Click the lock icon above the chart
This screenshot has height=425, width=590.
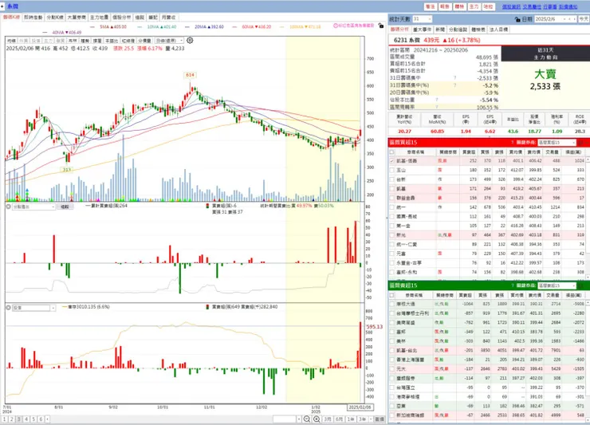point(381,26)
